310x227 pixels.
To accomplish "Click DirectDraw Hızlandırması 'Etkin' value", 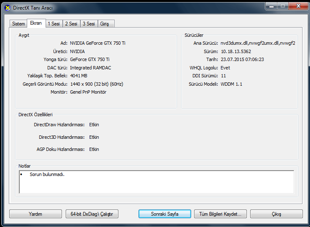I will pyautogui.click(x=94, y=125).
